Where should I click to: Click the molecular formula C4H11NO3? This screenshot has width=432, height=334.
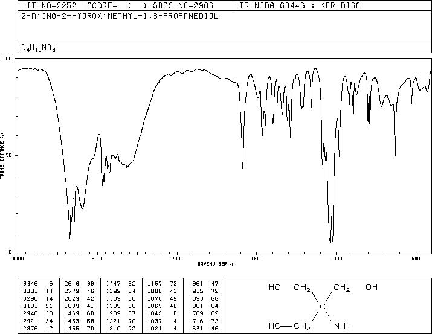(38, 48)
